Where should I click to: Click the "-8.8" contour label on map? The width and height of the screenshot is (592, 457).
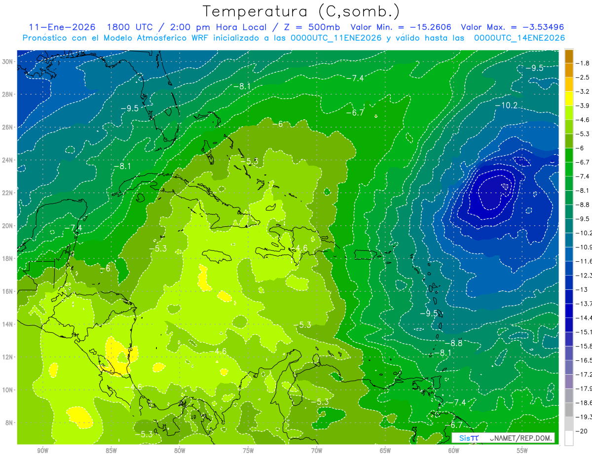[453, 343]
